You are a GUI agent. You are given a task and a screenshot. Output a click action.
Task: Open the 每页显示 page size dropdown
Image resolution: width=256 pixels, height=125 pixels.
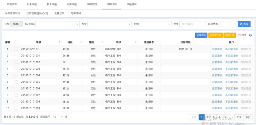(x=57, y=117)
